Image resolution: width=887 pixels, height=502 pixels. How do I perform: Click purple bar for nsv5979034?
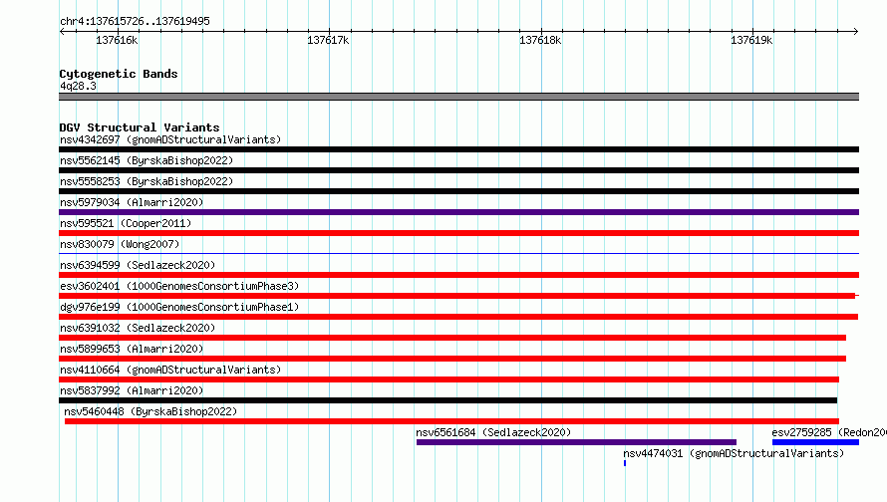tap(458, 212)
